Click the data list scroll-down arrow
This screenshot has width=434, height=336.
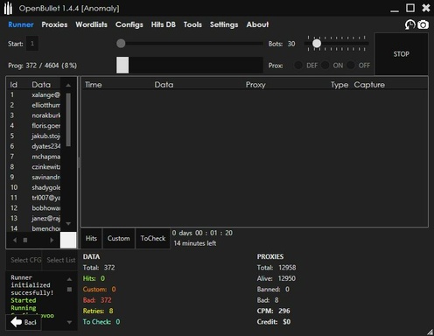(x=68, y=224)
